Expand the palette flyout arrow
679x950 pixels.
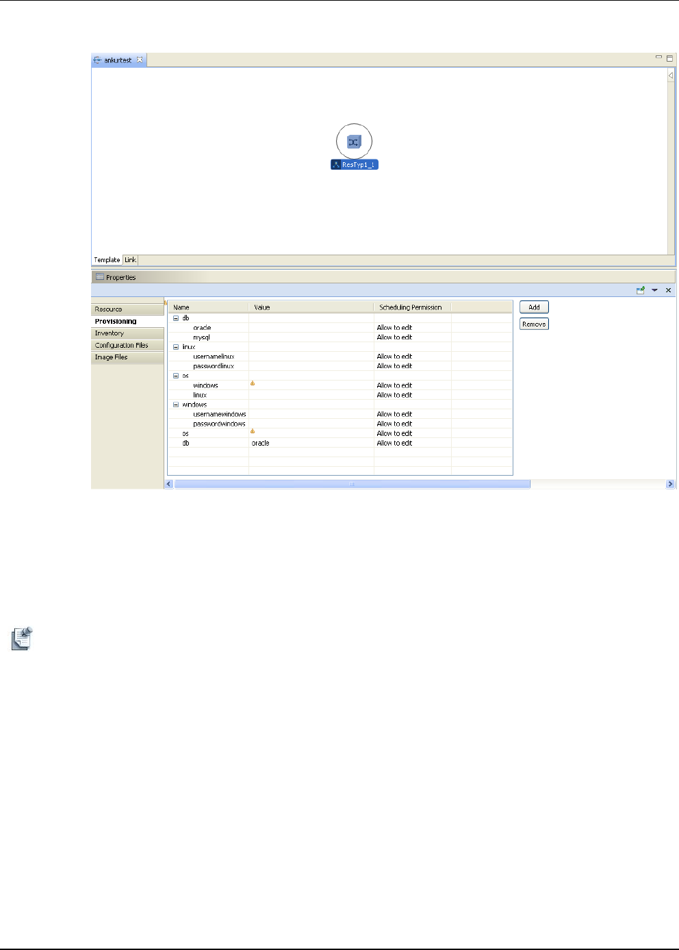(671, 75)
